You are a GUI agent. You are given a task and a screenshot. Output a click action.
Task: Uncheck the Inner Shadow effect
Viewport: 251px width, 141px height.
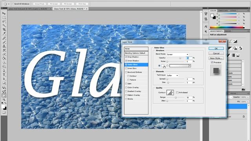tap(126, 61)
